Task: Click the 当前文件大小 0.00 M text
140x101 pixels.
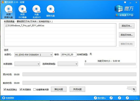Action: click(109, 61)
